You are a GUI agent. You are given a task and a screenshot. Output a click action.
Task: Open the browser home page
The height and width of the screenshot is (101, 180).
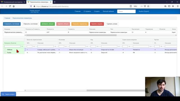(14, 6)
